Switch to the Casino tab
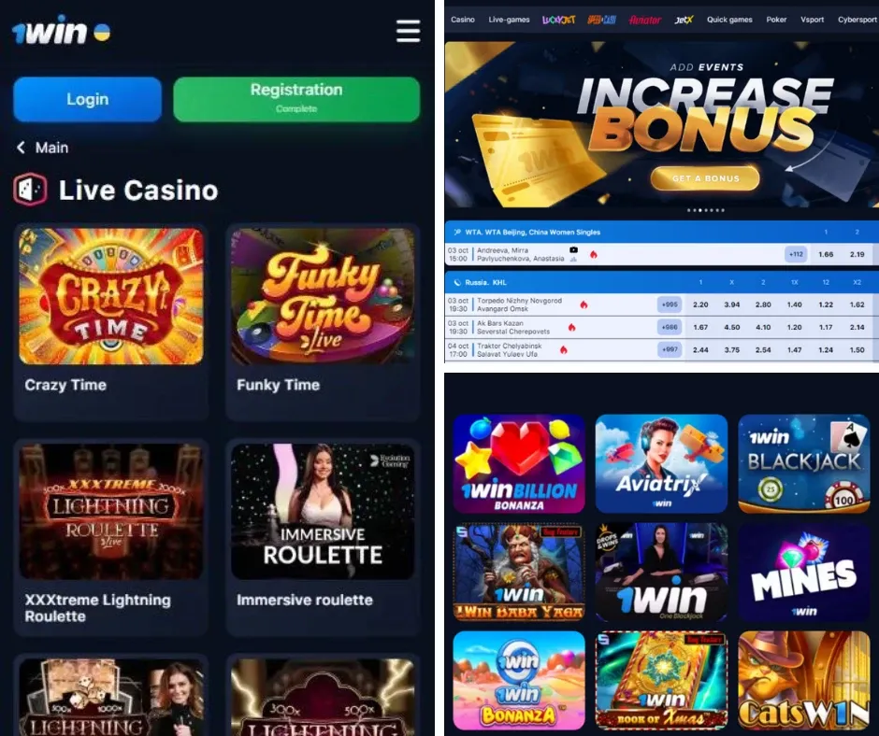Screen dimensions: 879x736 coord(463,20)
